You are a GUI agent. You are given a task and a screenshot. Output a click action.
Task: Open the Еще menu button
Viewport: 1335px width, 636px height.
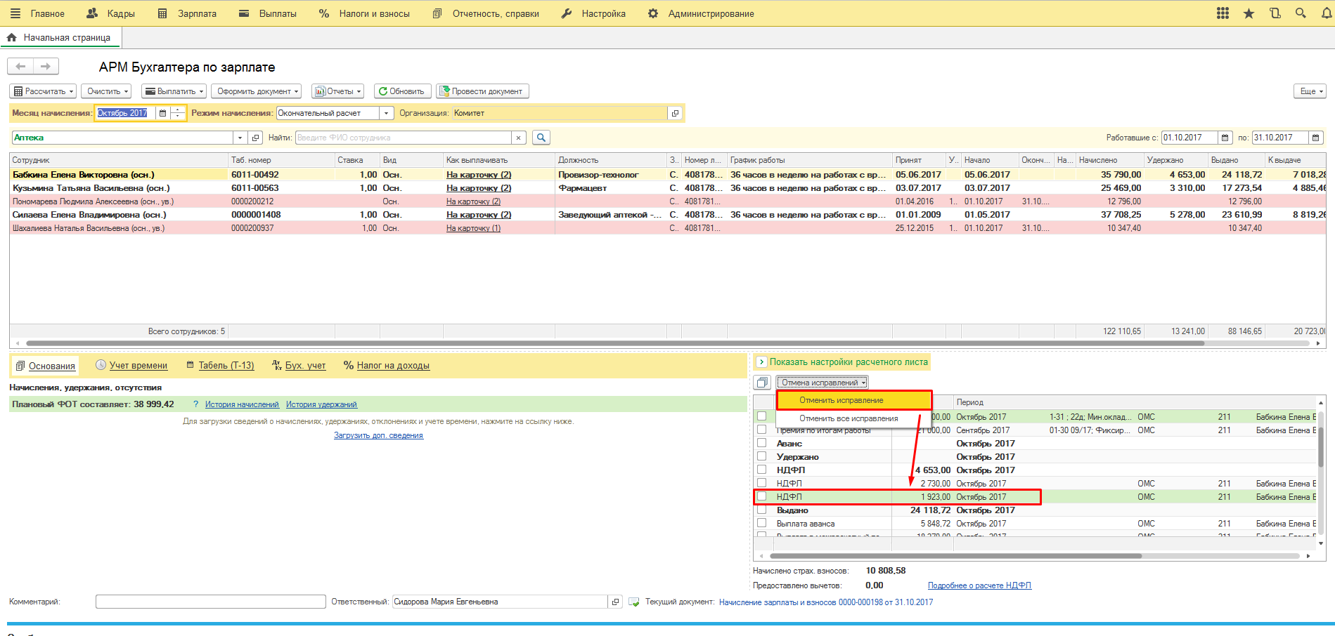[x=1310, y=91]
